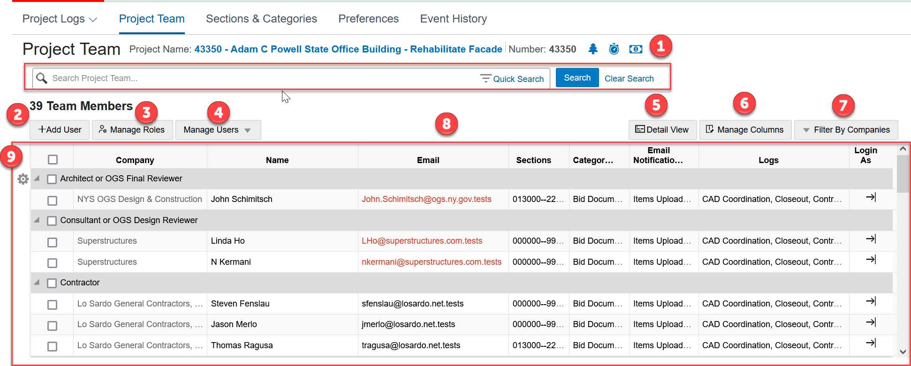This screenshot has height=366, width=911.
Task: Login as Thomas Ragusa arrow icon
Action: tap(871, 343)
